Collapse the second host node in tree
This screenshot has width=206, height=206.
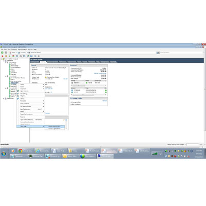[x=6, y=76]
